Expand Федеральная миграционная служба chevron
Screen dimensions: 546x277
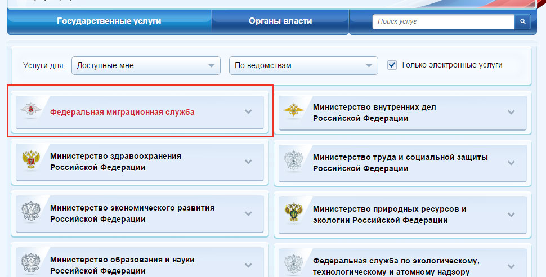tap(248, 112)
